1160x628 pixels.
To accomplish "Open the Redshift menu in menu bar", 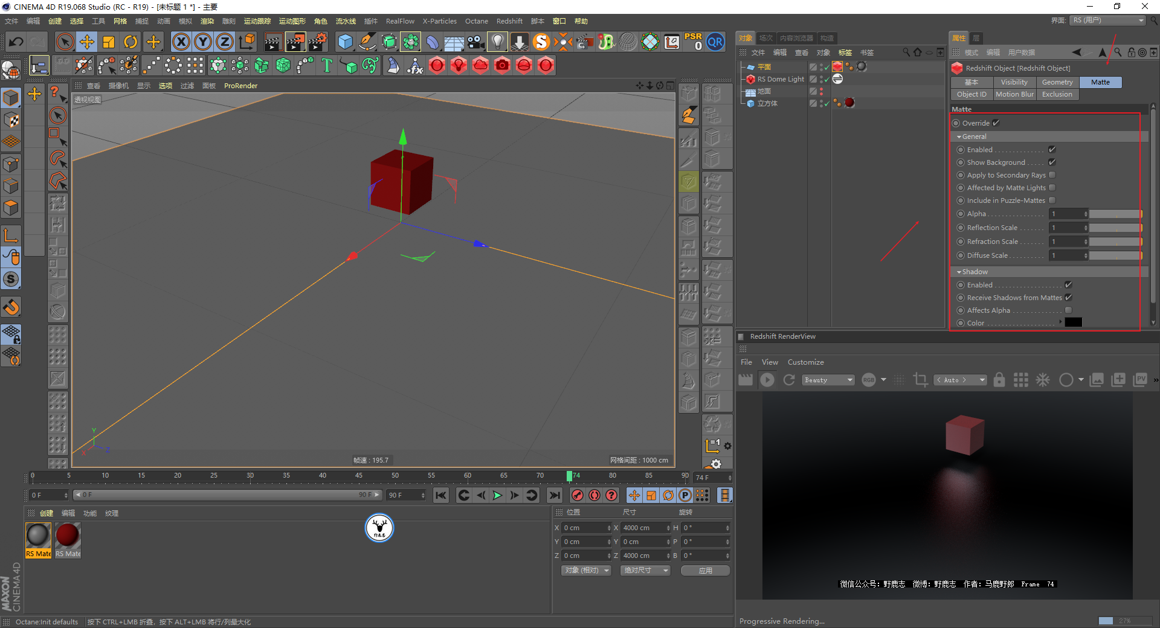I will coord(509,21).
